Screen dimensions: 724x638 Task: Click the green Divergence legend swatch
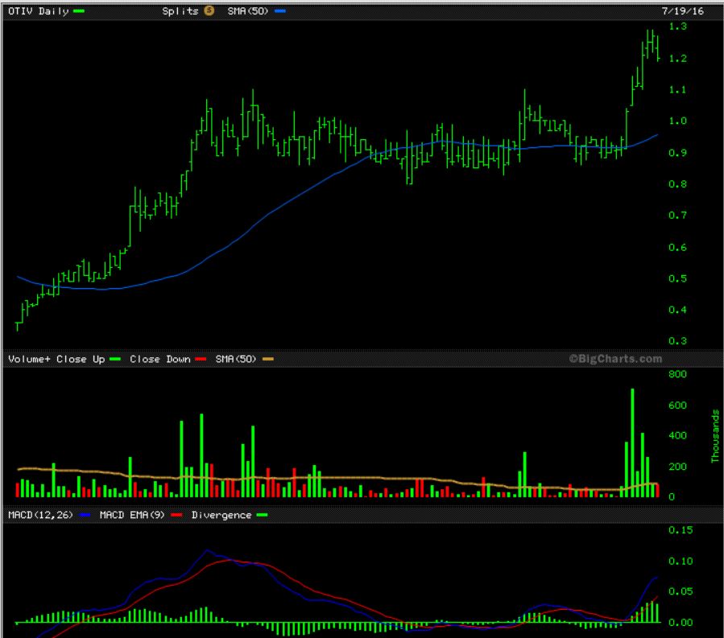tap(261, 515)
